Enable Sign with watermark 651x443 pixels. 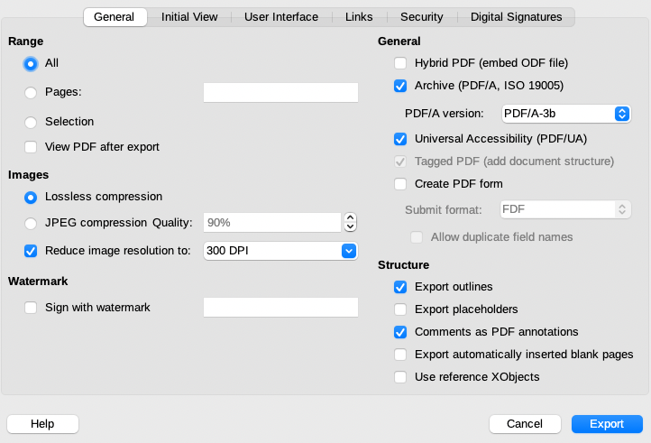pyautogui.click(x=32, y=308)
